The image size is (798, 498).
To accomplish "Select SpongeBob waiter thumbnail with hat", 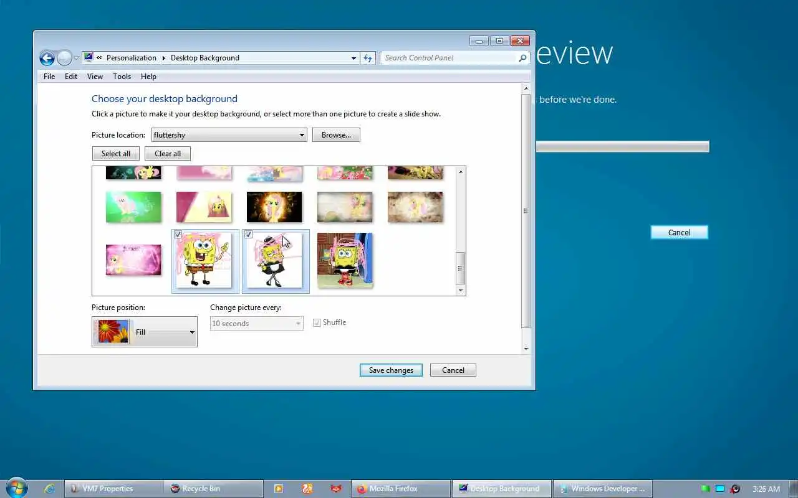I will 275,260.
